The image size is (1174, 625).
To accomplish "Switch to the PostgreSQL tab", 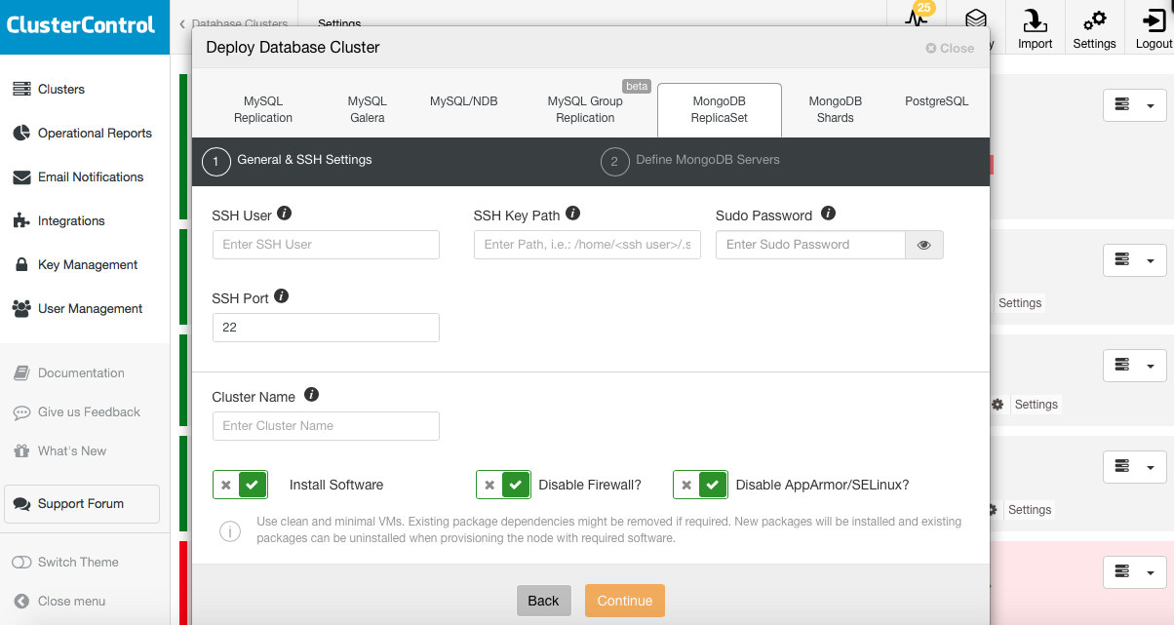I will click(x=937, y=101).
